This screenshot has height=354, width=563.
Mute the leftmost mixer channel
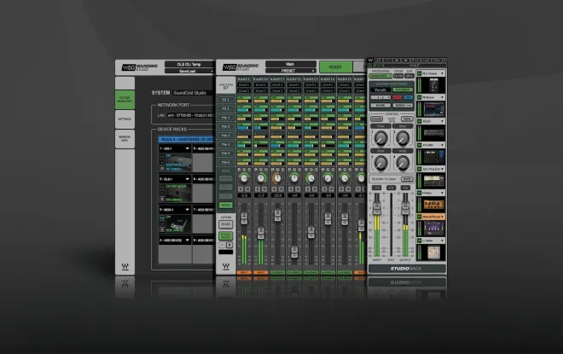point(247,189)
